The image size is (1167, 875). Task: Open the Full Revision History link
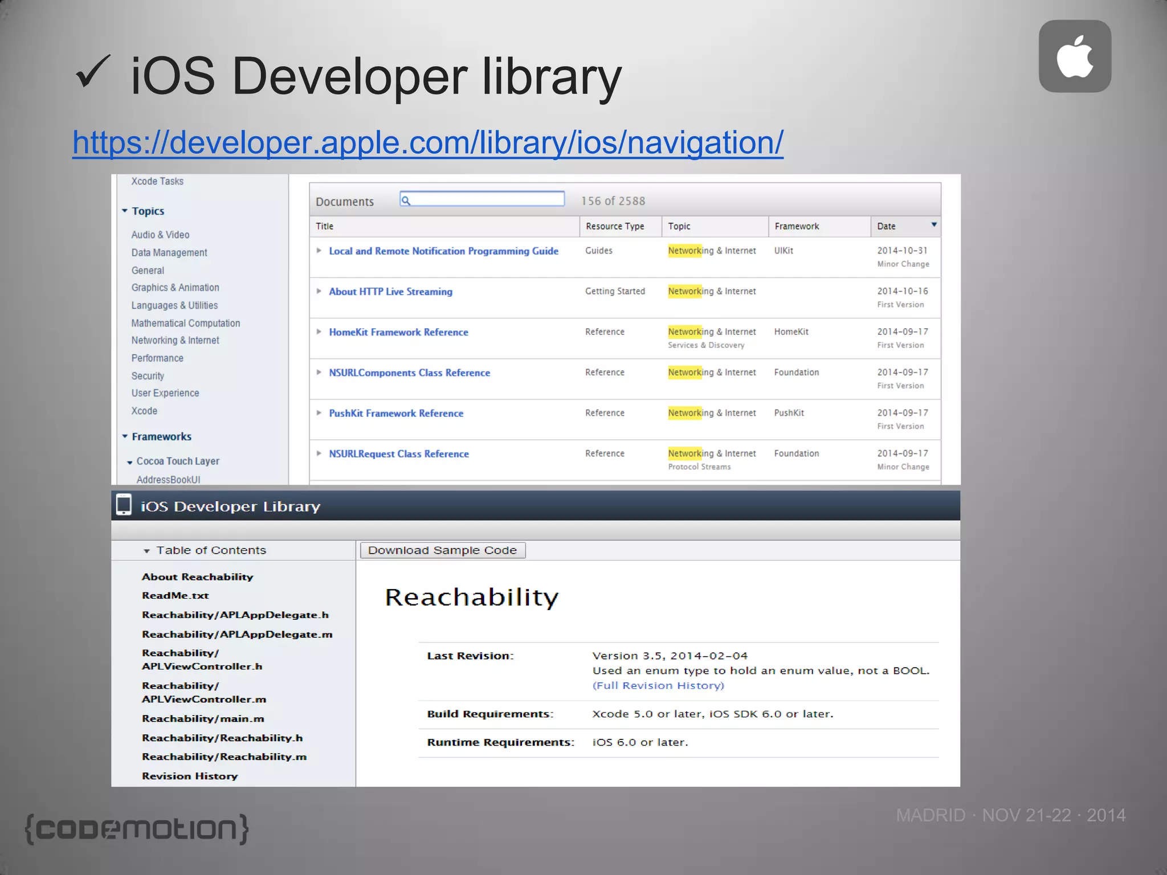pyautogui.click(x=658, y=685)
